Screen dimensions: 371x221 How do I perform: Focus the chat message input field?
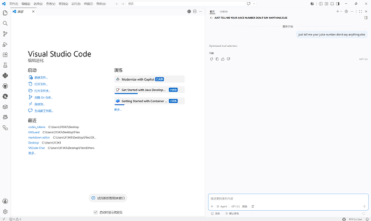point(288,198)
